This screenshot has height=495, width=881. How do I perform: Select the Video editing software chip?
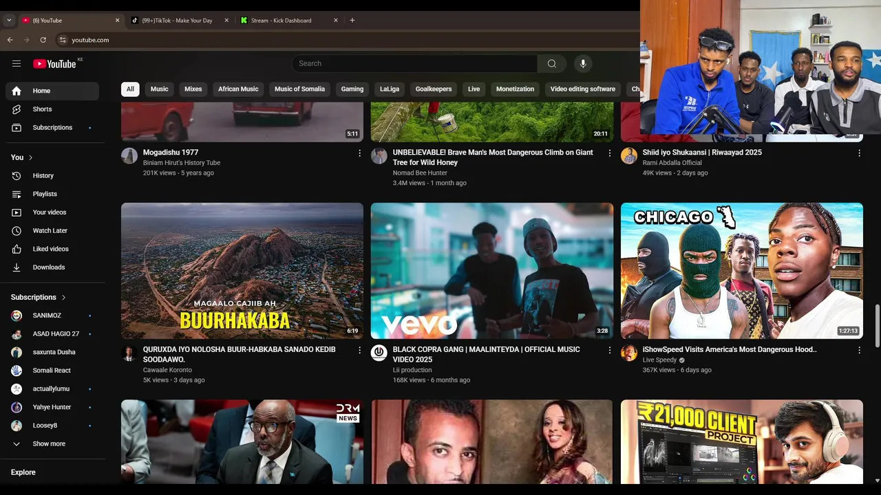583,89
